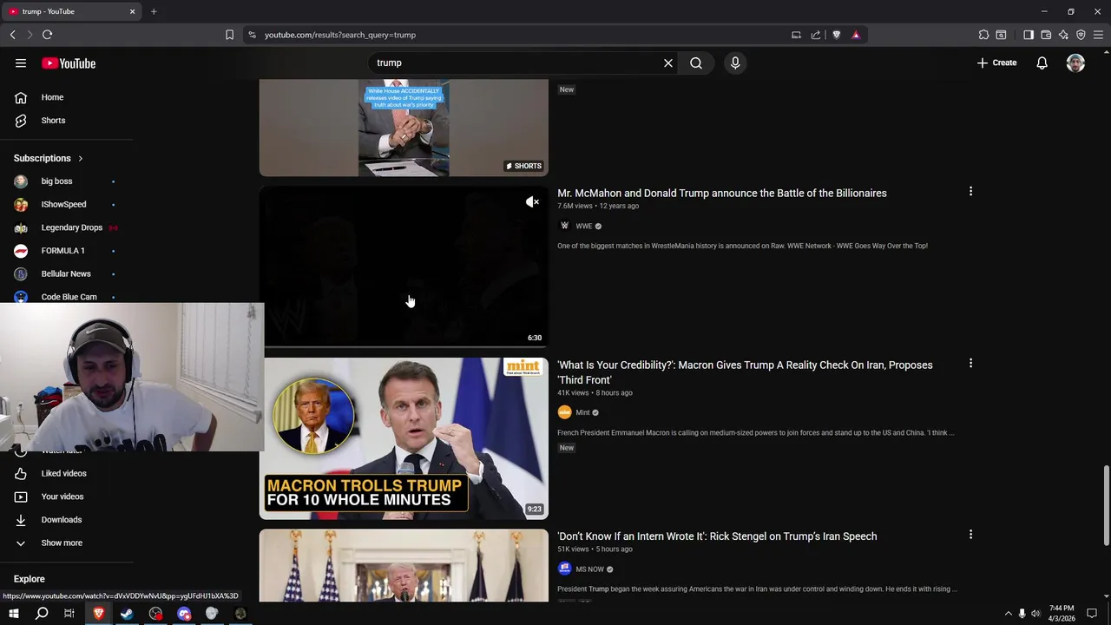The image size is (1111, 625).
Task: Open the MS NOW channel avatar
Action: point(564,569)
